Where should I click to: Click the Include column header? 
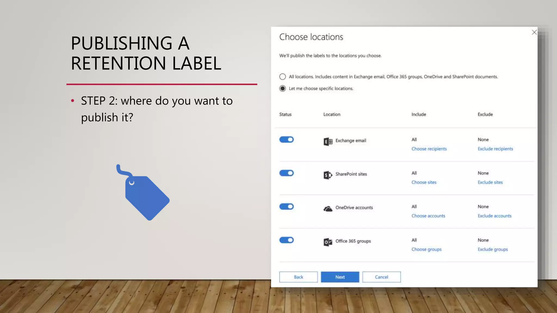pyautogui.click(x=419, y=114)
